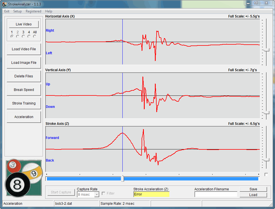Toggle the small checkbox below the vertical sliders

tap(266, 175)
